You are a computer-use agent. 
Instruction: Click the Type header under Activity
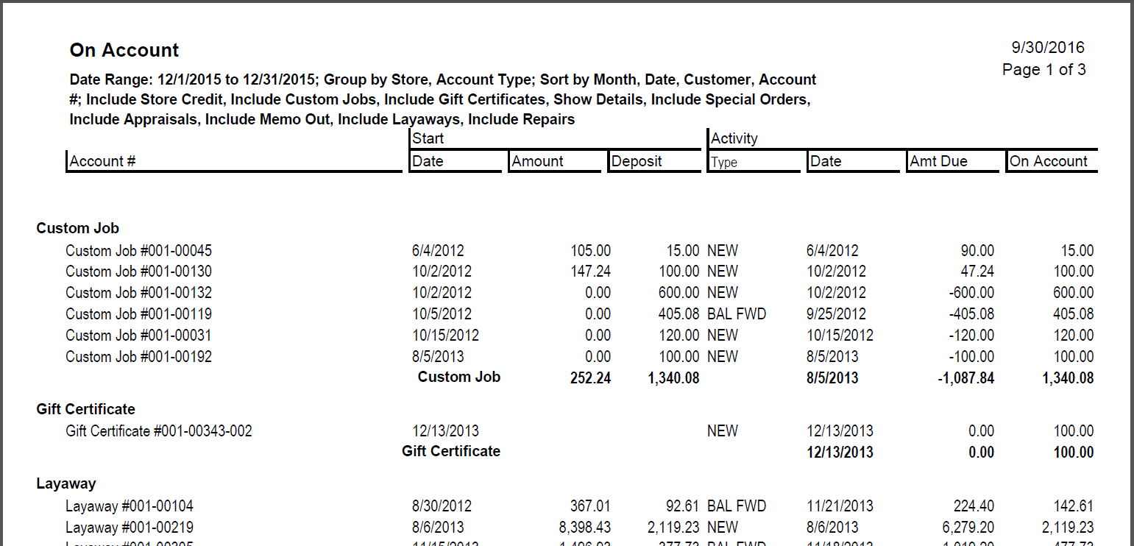(724, 163)
